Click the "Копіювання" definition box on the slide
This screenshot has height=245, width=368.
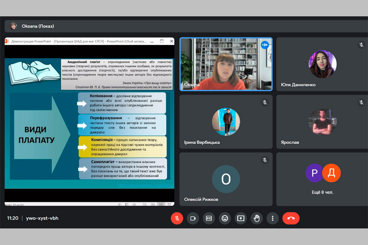click(x=122, y=103)
